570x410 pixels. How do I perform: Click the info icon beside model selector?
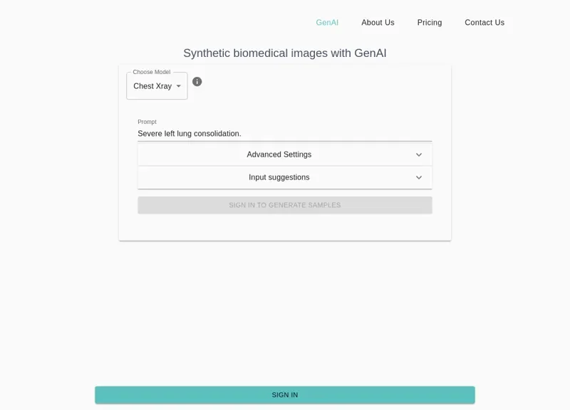coord(197,82)
